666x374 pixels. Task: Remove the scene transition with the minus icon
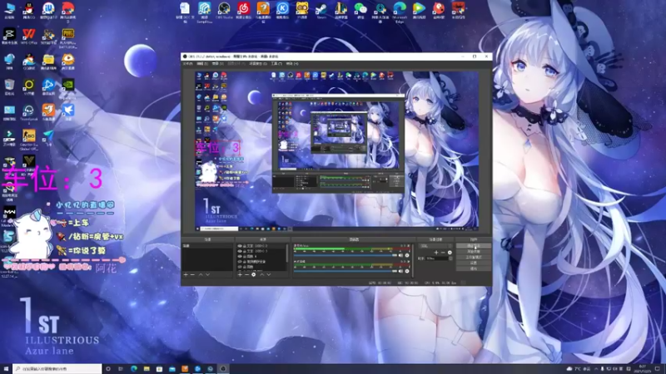click(x=443, y=253)
